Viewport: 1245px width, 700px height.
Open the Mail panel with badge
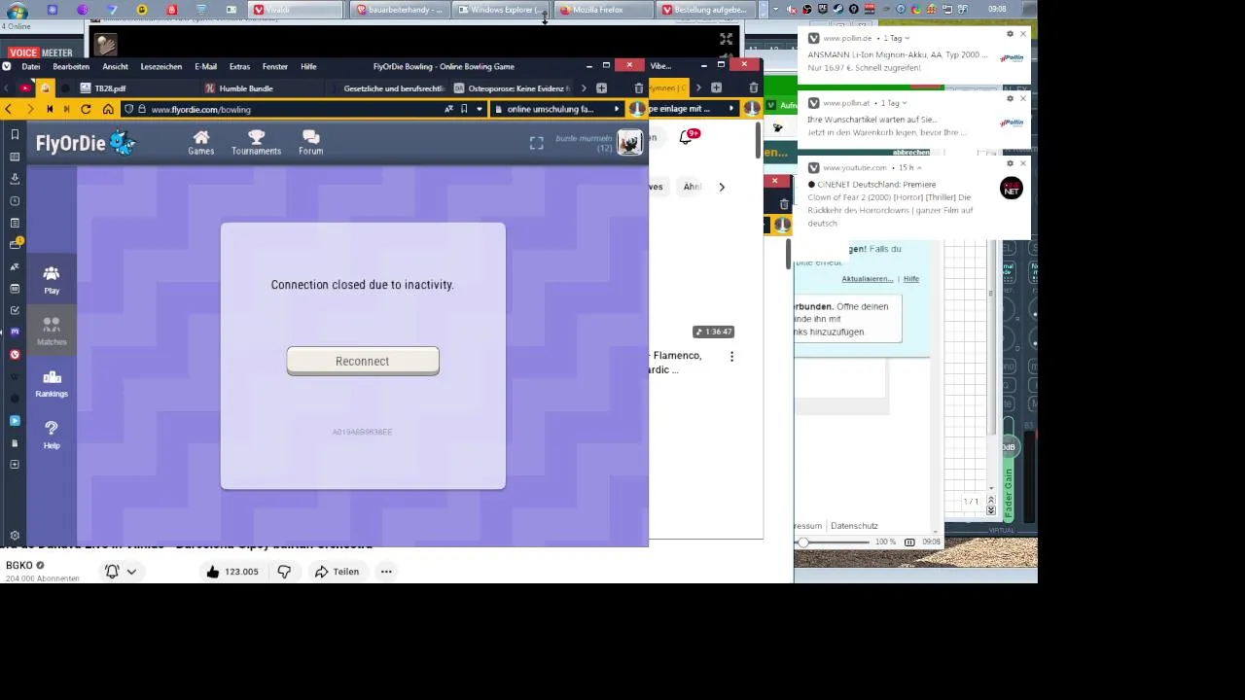pos(15,244)
